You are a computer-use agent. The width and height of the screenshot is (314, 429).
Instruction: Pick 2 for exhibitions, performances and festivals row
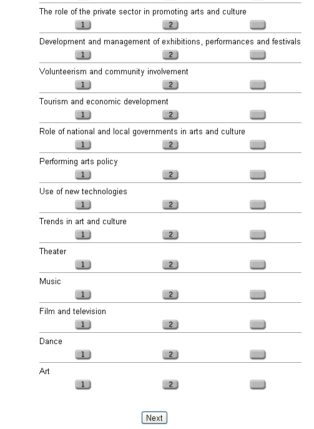click(170, 55)
